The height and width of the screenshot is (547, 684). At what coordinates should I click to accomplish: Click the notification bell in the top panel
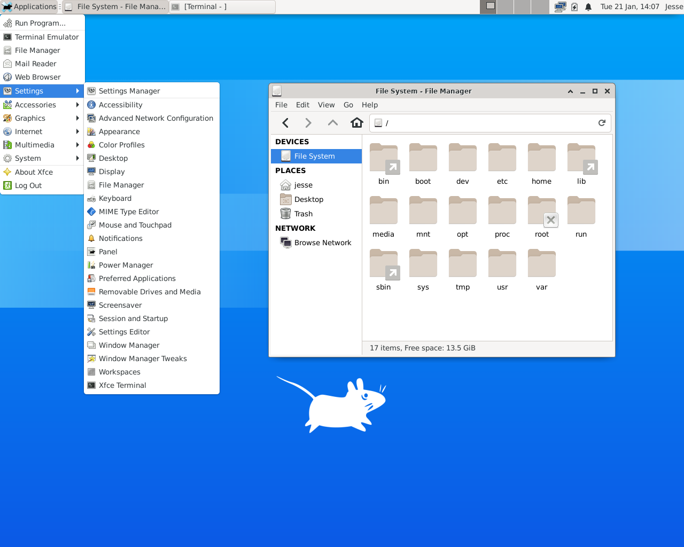tap(588, 7)
